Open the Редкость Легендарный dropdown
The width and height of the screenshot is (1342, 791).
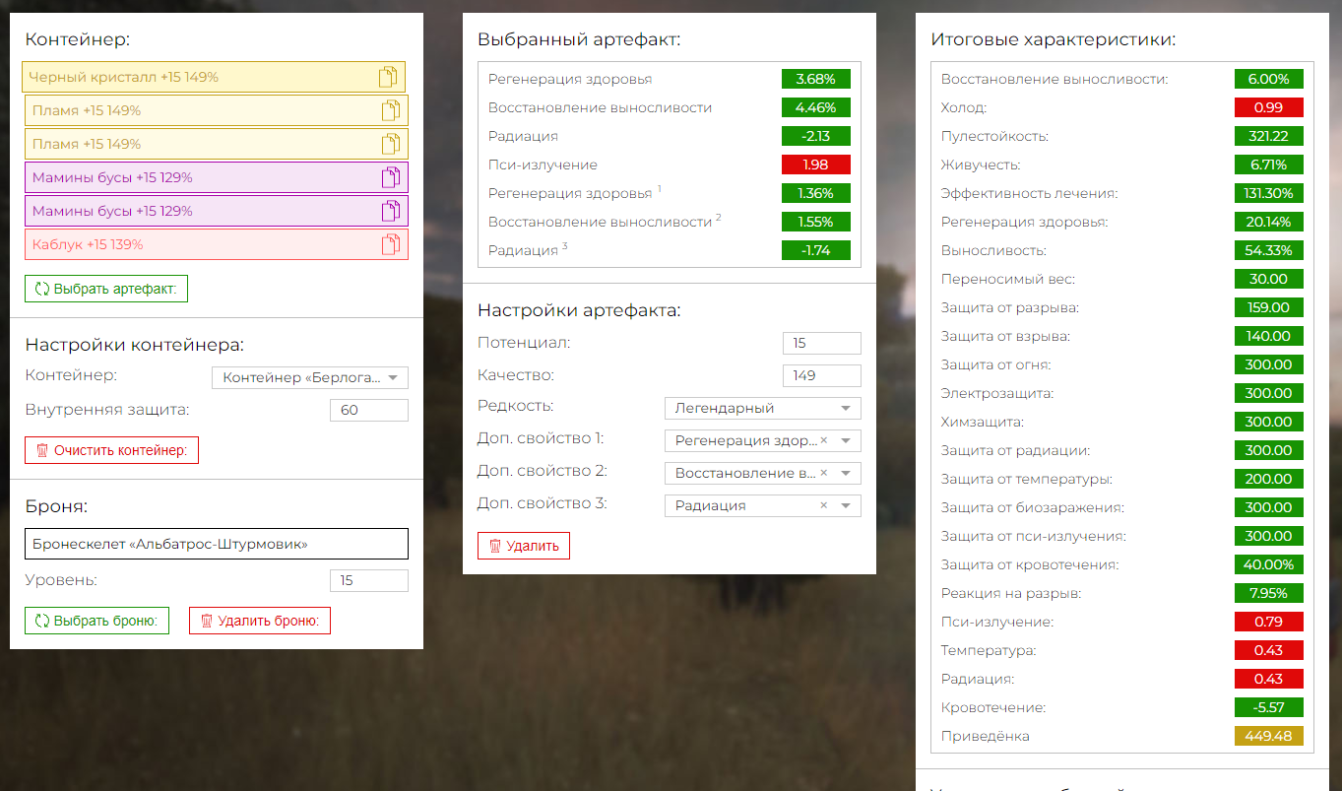(763, 408)
